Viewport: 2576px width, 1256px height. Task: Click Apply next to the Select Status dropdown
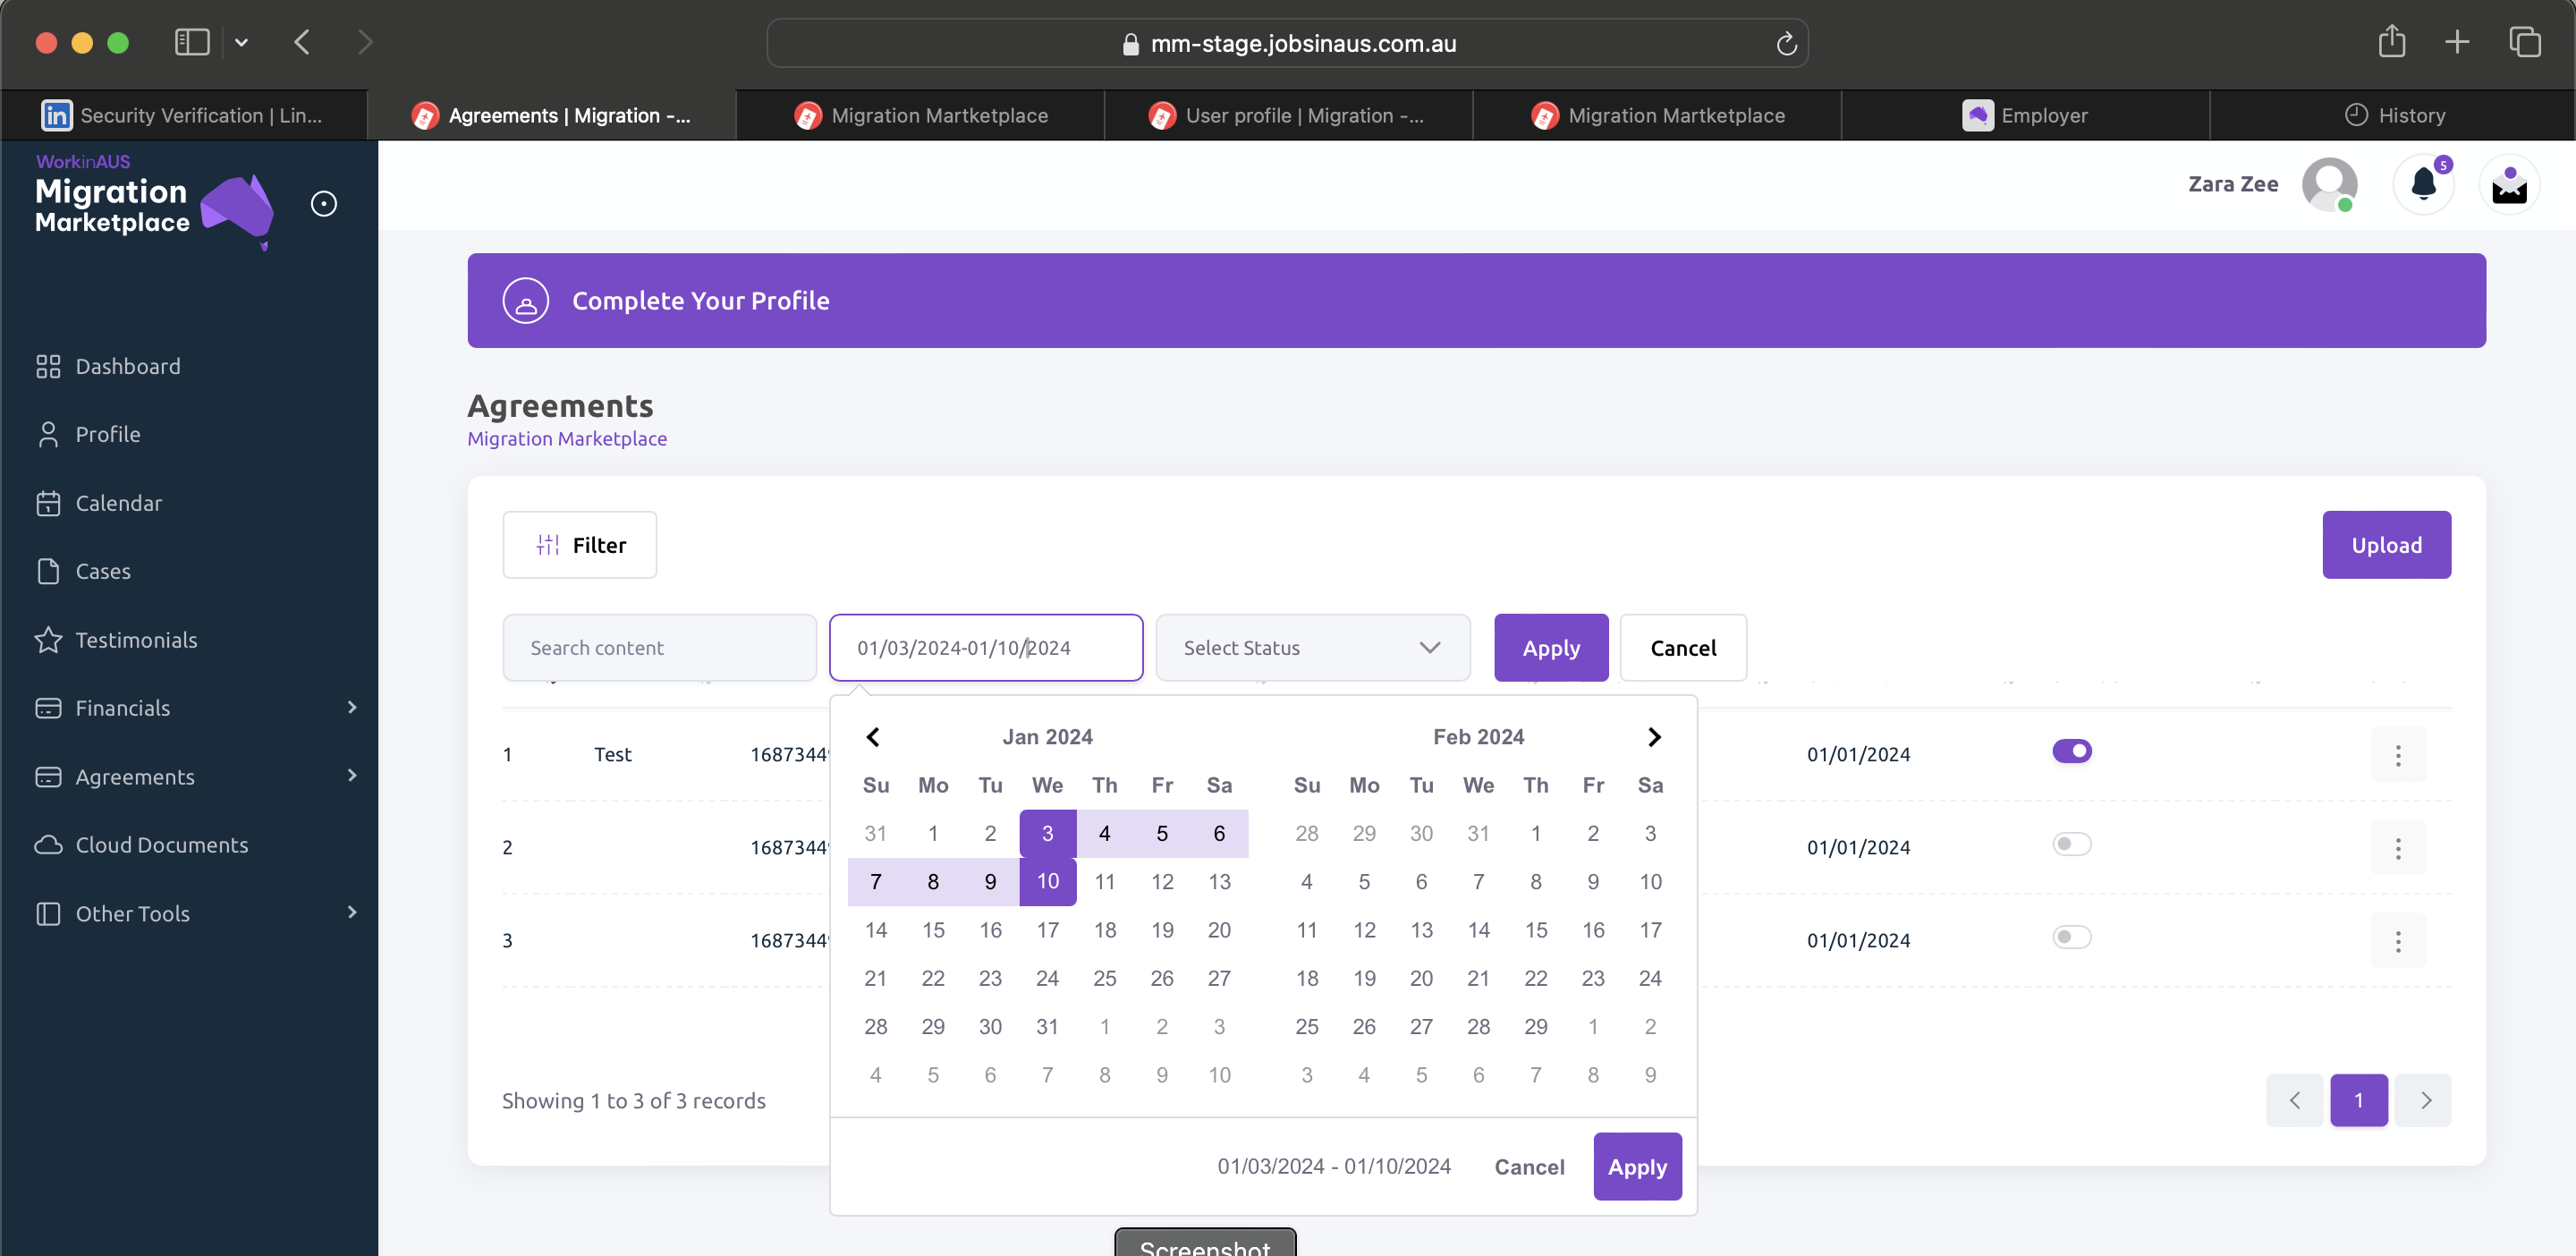pos(1550,648)
